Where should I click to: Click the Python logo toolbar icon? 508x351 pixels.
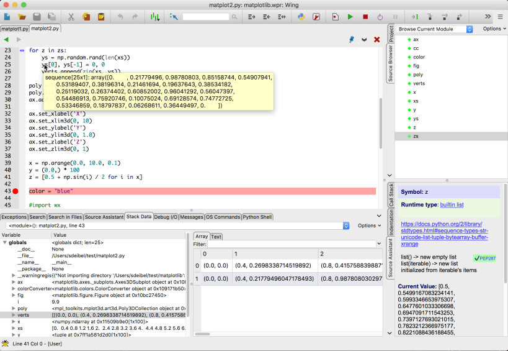coord(301,17)
